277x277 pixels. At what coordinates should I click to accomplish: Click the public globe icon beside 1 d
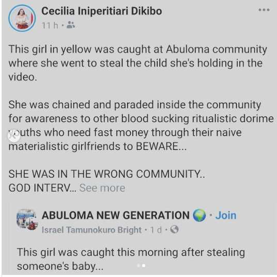(x=174, y=229)
